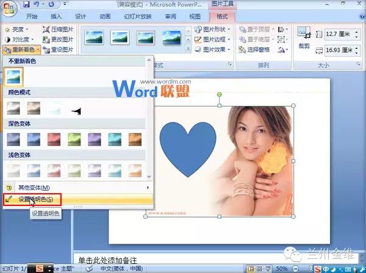Apply the orange dark variation swatch
Screen dimensions: 366x273
coord(135,140)
